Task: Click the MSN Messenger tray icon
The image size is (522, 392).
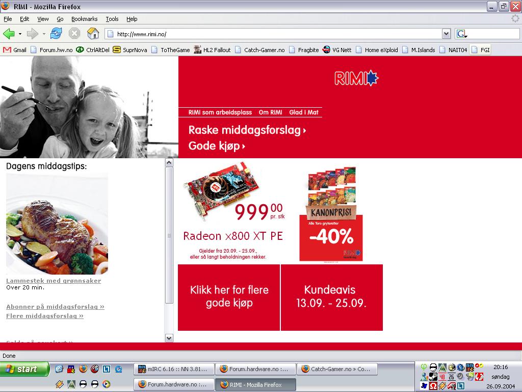Action: pos(424,377)
